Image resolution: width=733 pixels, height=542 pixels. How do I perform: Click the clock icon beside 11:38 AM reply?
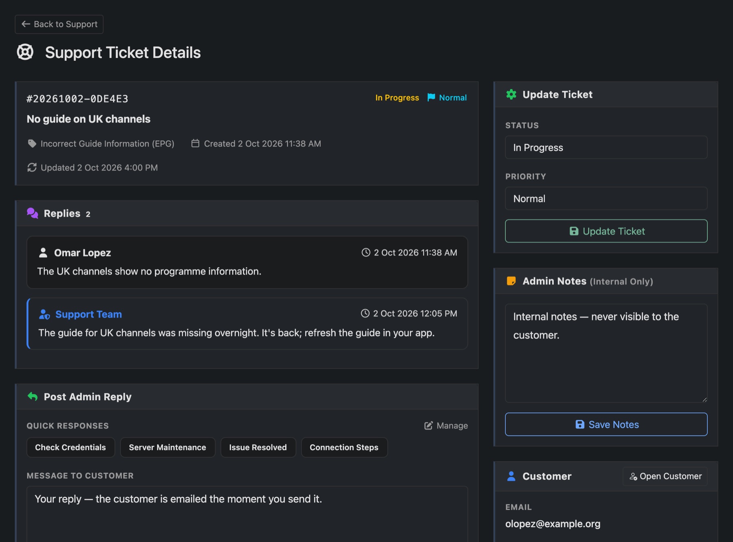tap(366, 252)
